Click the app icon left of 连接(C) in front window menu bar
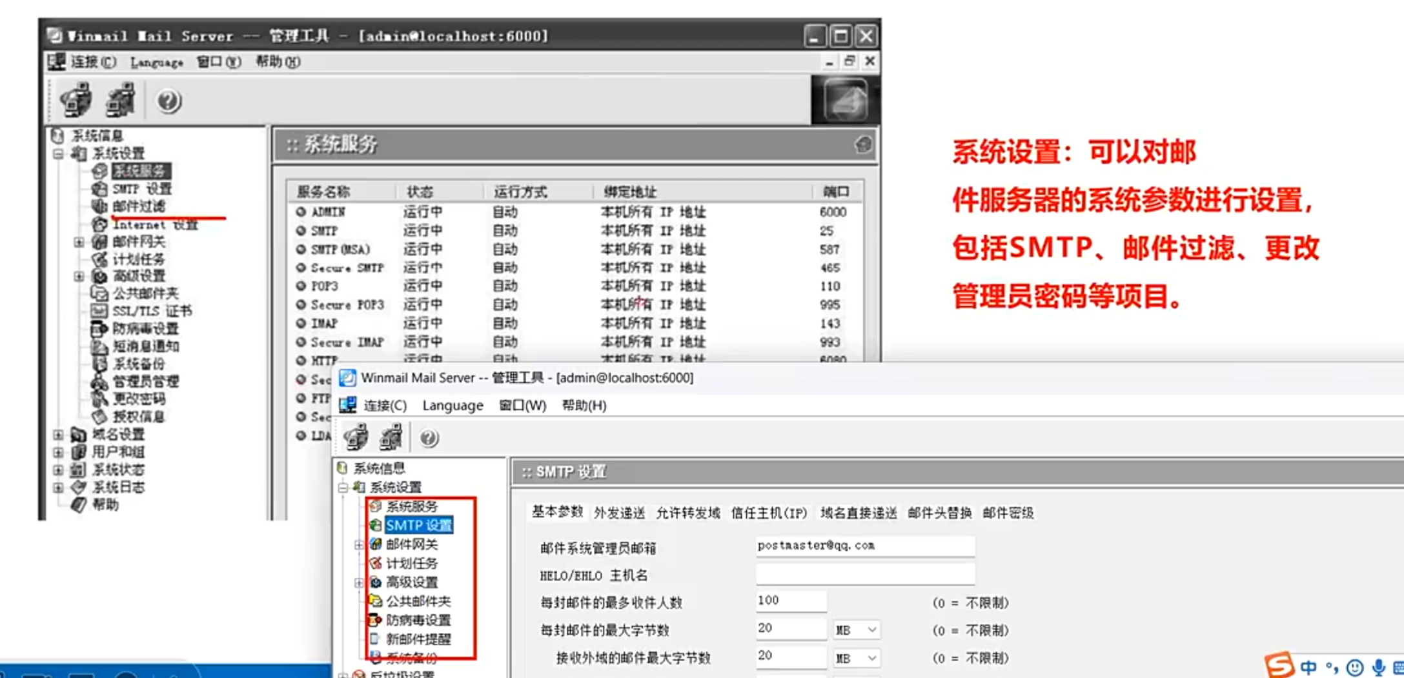 click(348, 404)
